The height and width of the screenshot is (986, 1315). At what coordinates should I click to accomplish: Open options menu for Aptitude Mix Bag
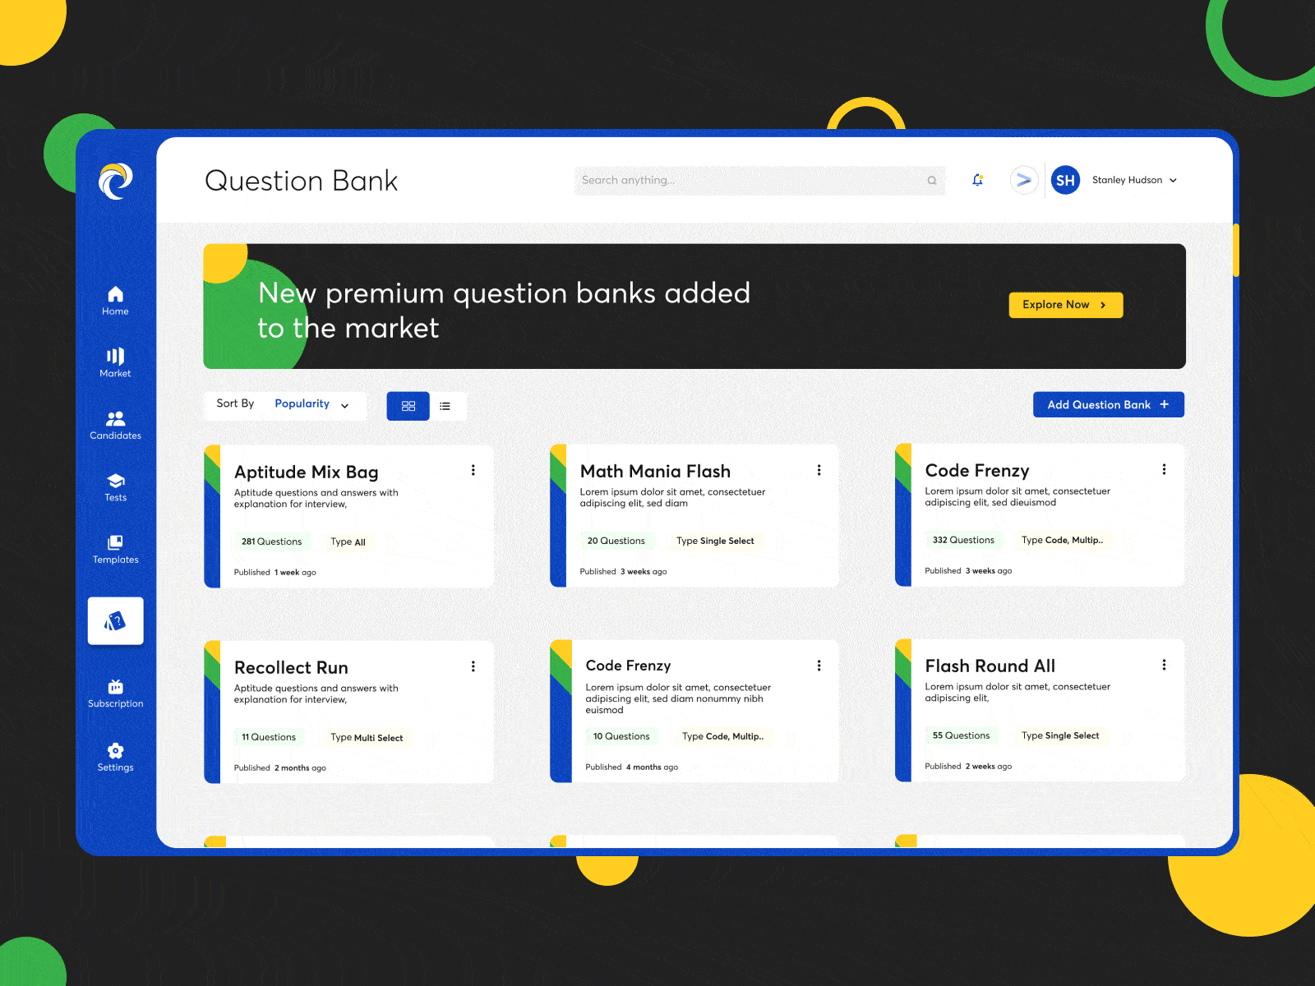tap(473, 470)
